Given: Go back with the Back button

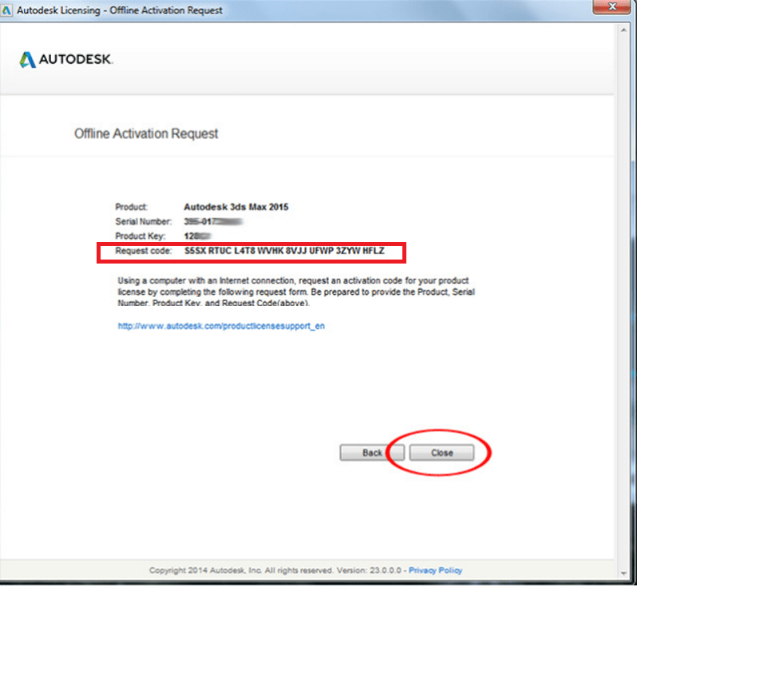Looking at the screenshot, I should point(372,453).
